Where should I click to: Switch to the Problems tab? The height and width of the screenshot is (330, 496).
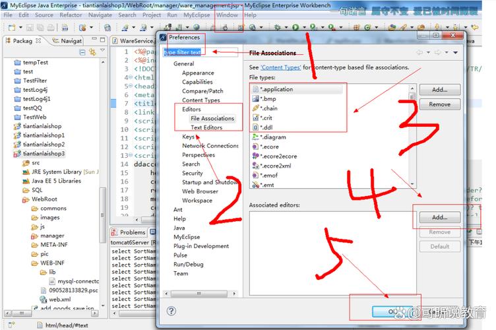click(x=129, y=232)
